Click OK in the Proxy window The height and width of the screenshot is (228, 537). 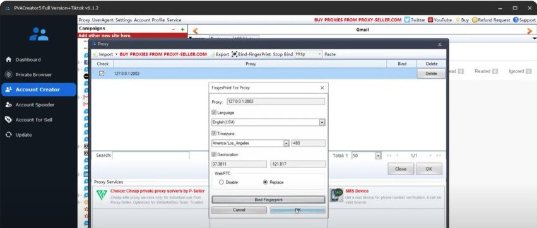pos(428,169)
